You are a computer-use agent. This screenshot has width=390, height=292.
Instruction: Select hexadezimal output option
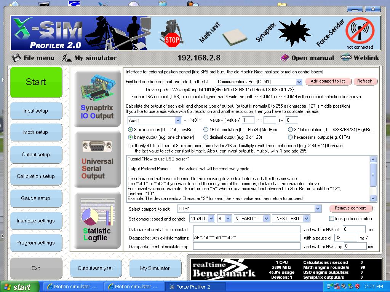click(290, 137)
